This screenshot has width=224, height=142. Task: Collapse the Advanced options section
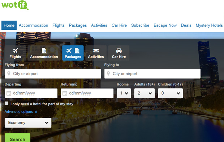21,112
